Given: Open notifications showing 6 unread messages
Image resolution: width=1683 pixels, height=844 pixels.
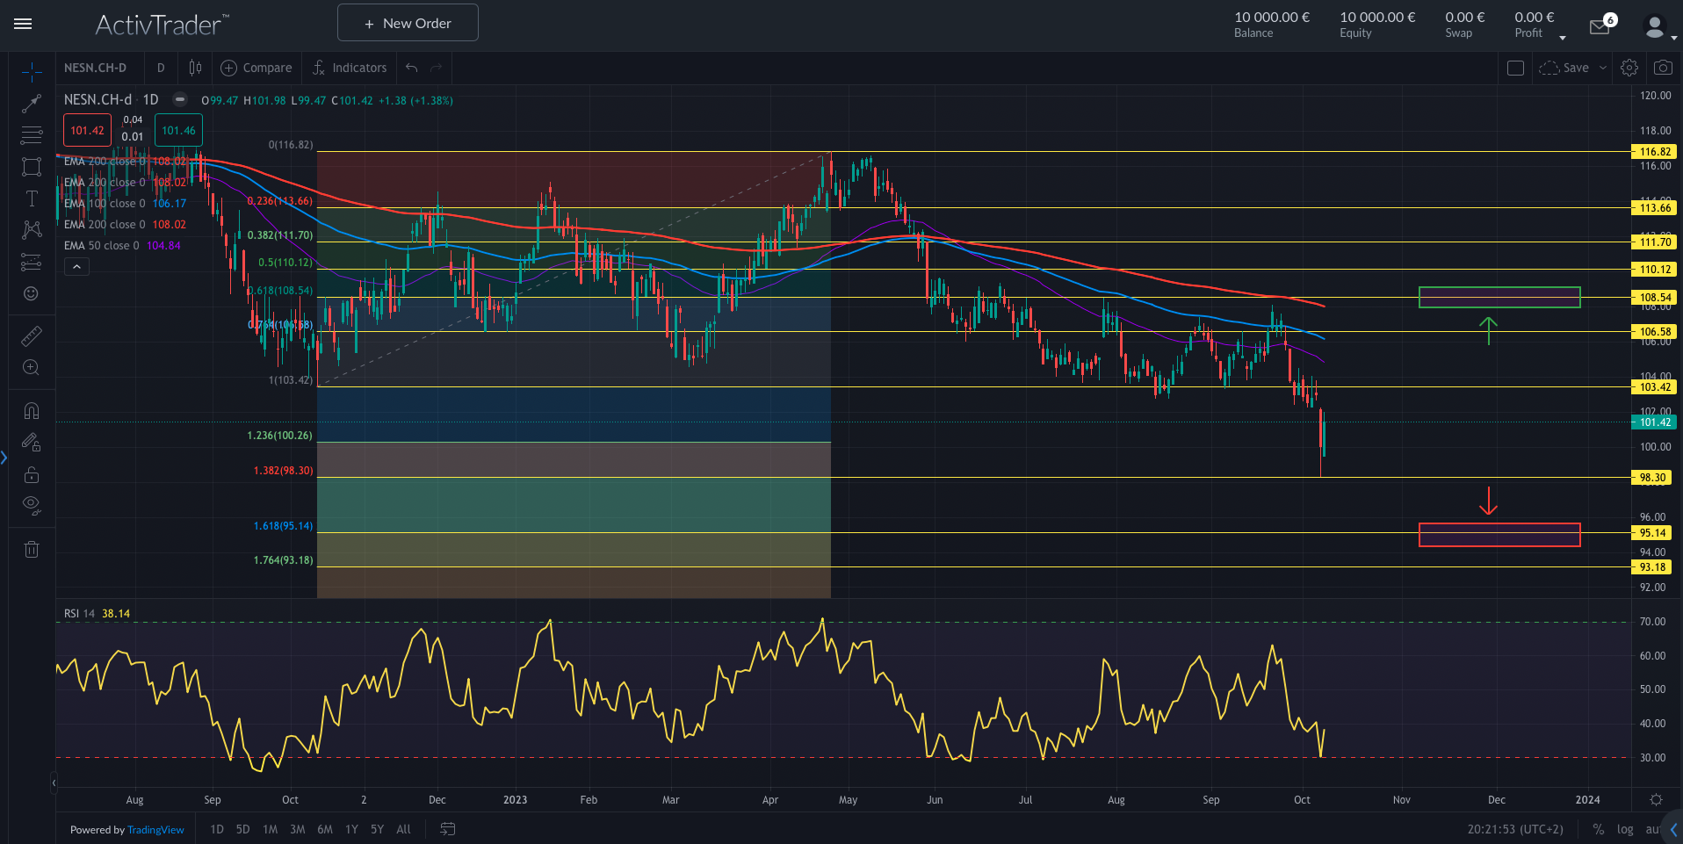Looking at the screenshot, I should pos(1600,26).
